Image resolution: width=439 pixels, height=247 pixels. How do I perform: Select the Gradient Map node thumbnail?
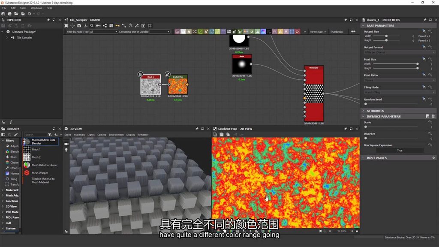178,86
